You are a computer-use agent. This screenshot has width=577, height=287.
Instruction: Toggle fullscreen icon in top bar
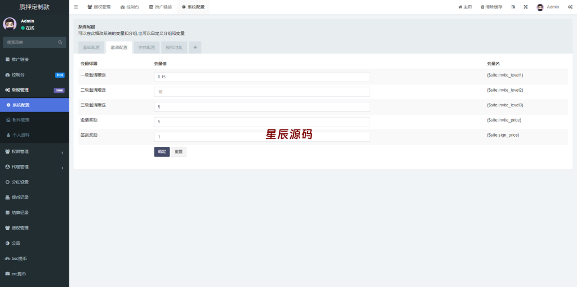point(526,7)
